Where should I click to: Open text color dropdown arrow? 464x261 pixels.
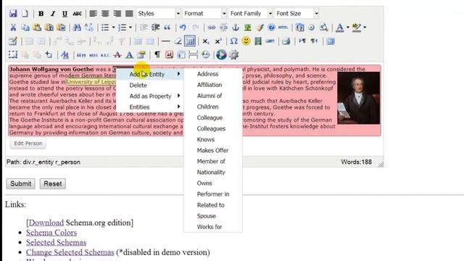pyautogui.click(x=348, y=28)
